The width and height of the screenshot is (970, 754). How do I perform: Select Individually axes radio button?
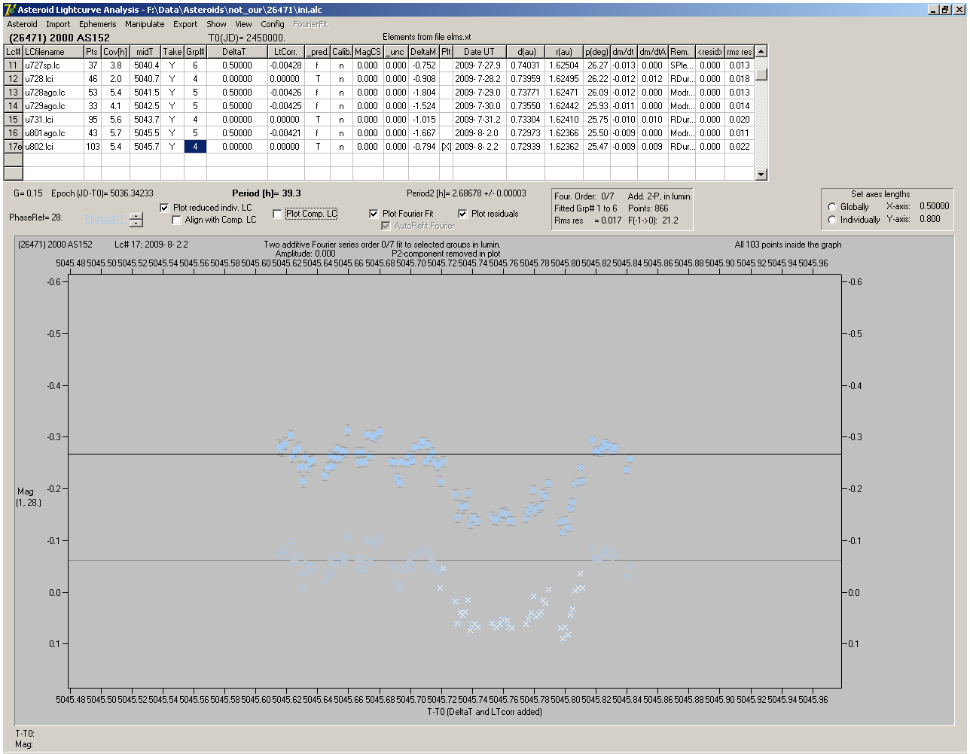click(832, 220)
